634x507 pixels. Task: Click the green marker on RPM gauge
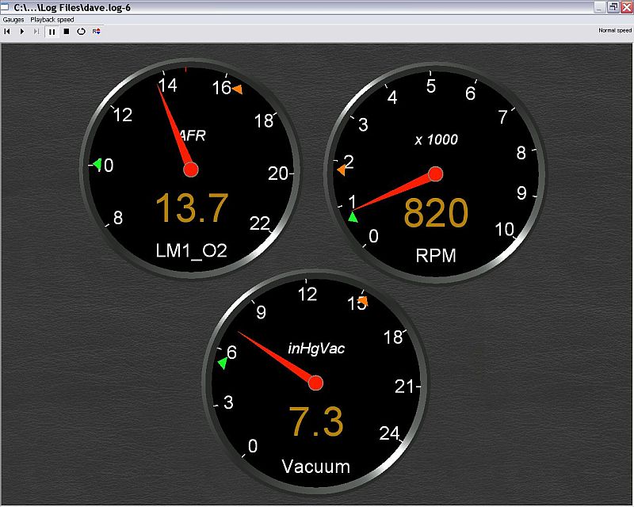tap(353, 216)
